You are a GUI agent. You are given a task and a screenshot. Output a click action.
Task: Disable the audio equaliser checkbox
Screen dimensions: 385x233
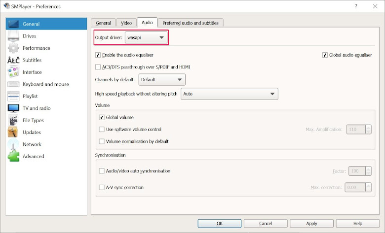(x=98, y=55)
